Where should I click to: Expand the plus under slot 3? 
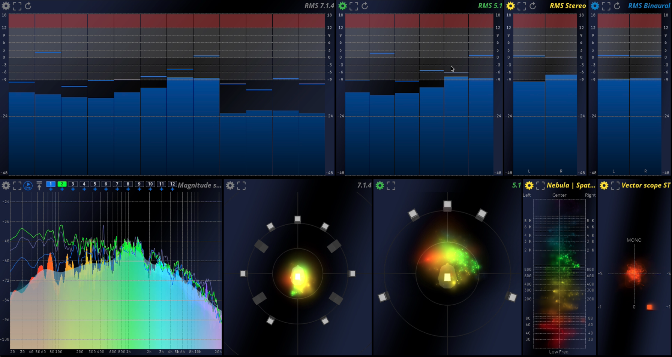[73, 189]
